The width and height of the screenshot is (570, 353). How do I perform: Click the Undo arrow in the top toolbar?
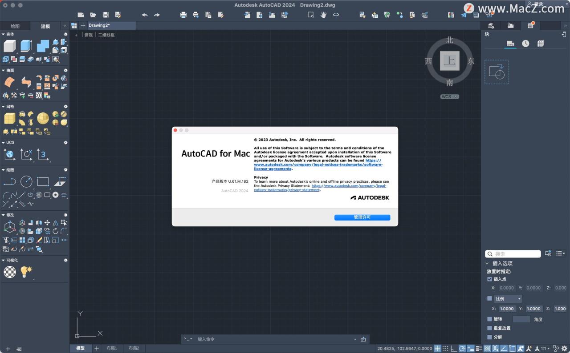click(144, 15)
